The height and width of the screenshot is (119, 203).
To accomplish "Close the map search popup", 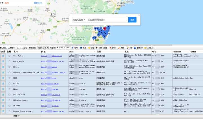I will click(x=139, y=15).
